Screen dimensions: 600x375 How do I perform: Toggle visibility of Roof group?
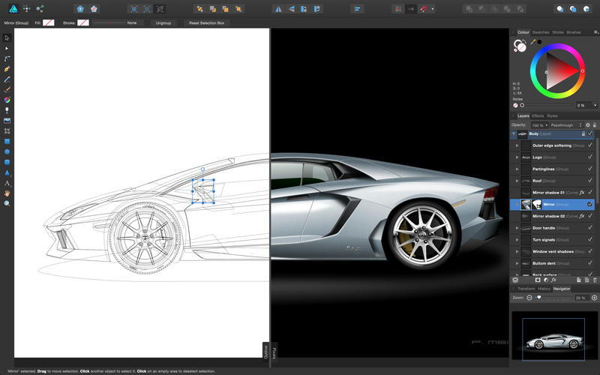coord(590,181)
